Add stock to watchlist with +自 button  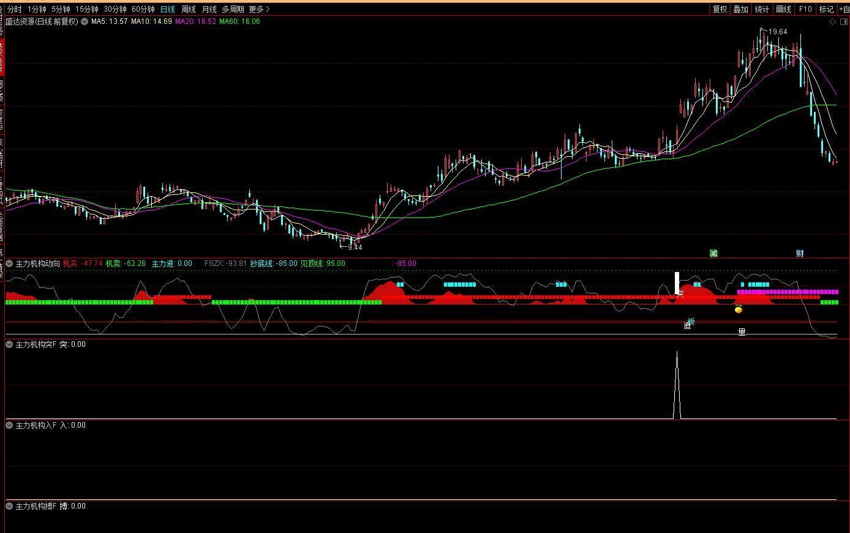[x=843, y=9]
